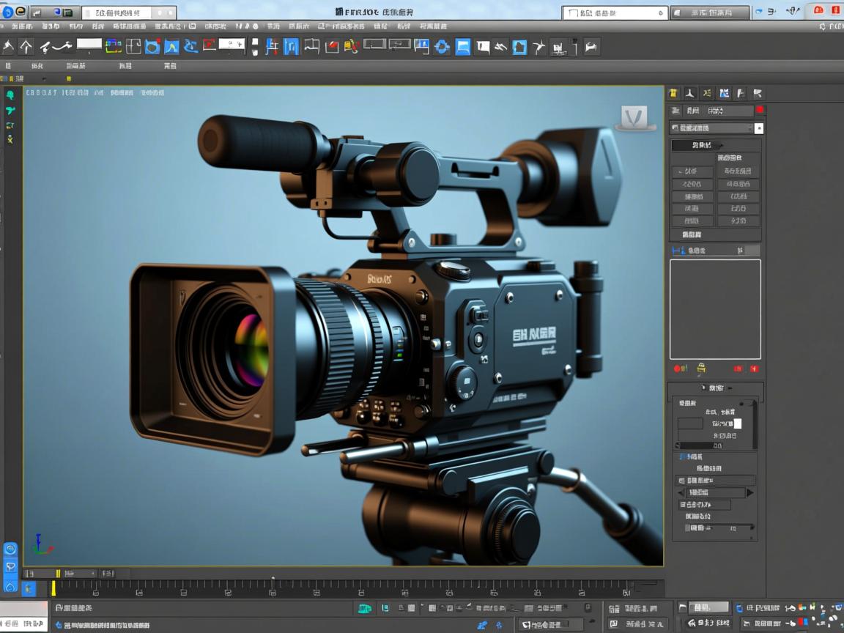Click the right arrow beside the panel field
The image size is (844, 633).
pyautogui.click(x=749, y=493)
